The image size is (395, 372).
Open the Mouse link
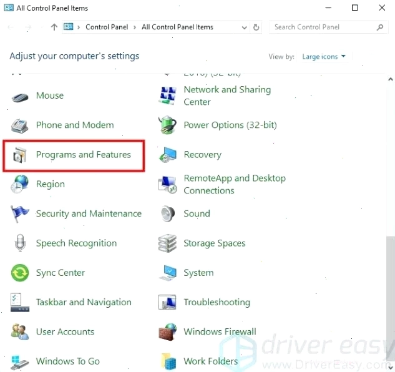50,95
